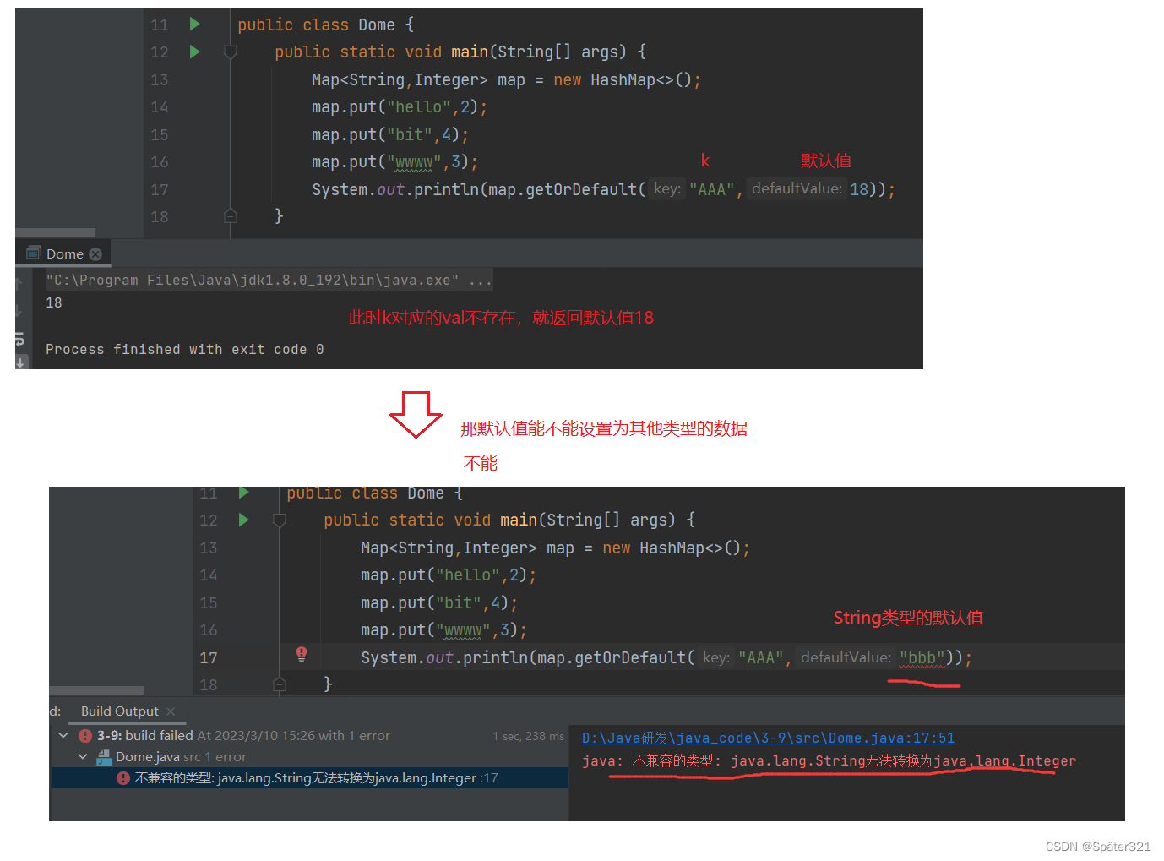Click the 'java: 不兼容的类型' message in the output pane

coord(829,760)
